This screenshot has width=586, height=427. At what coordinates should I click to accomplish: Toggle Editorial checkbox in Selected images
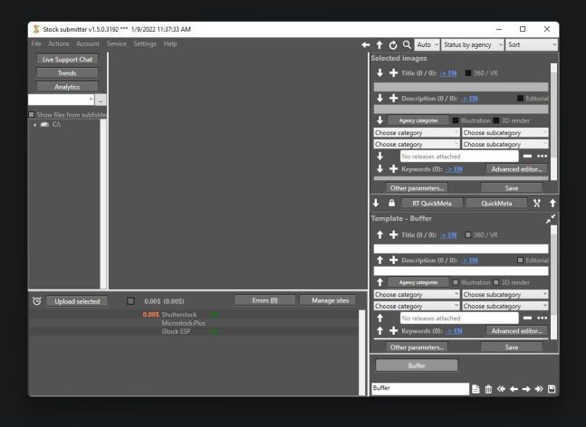[520, 99]
